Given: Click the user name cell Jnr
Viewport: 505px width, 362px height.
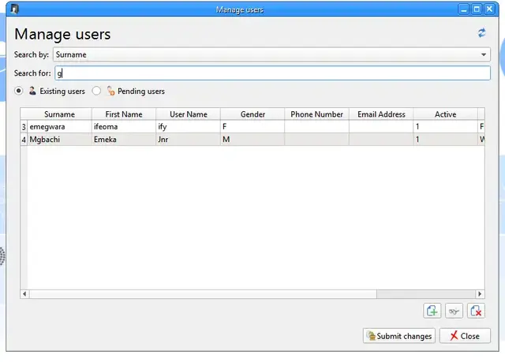Looking at the screenshot, I should tap(188, 140).
